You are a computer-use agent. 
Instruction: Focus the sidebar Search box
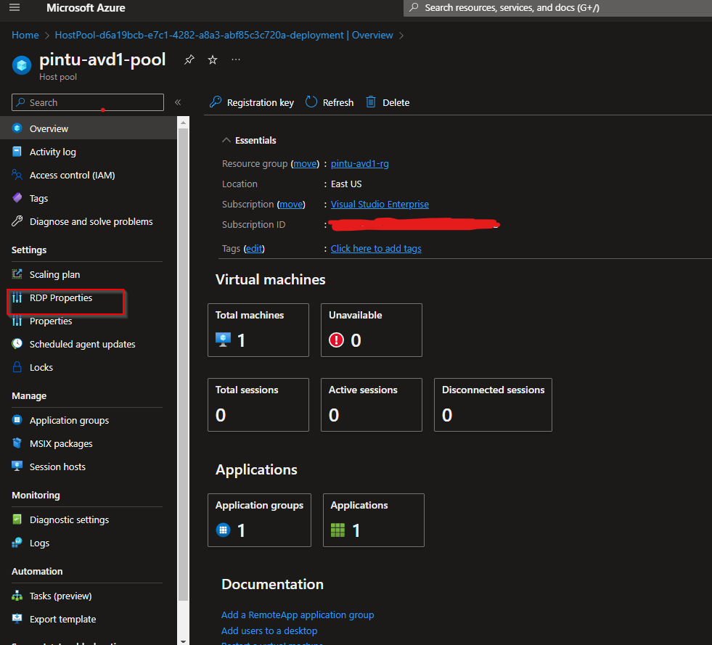[x=88, y=102]
